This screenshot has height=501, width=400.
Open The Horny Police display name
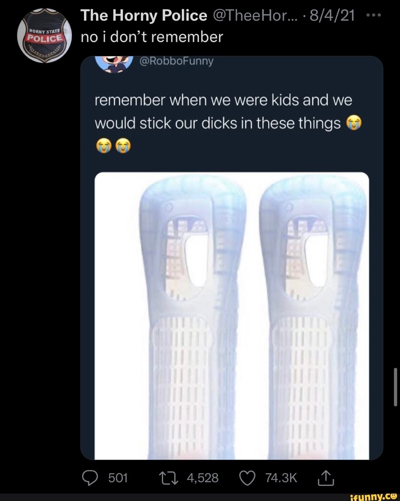point(144,16)
